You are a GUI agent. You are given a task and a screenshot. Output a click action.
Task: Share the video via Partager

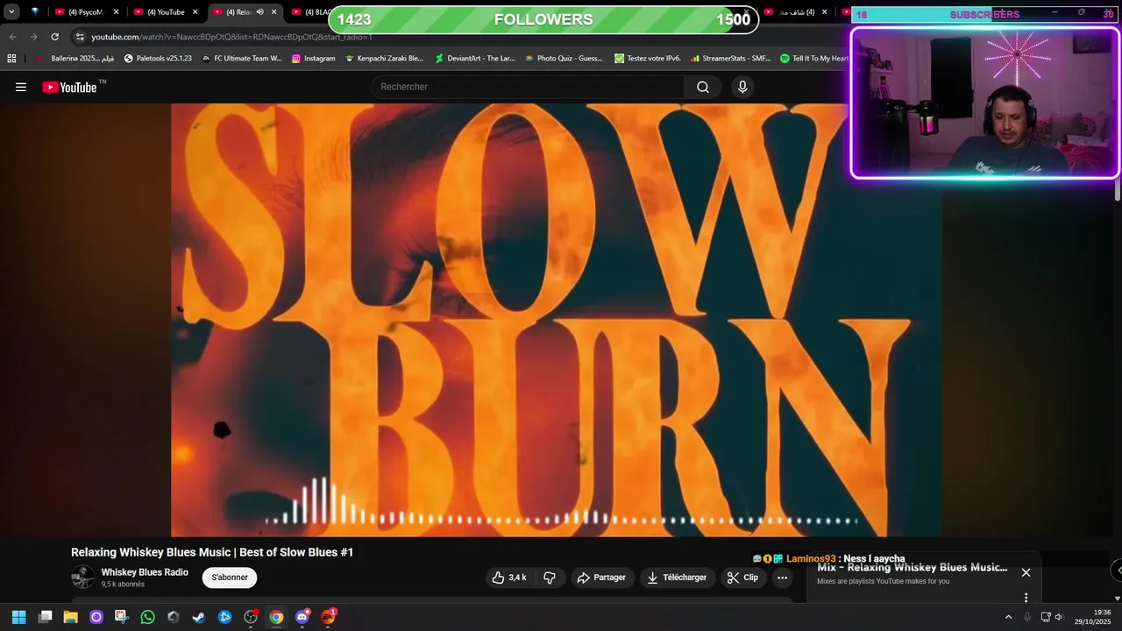pos(601,578)
